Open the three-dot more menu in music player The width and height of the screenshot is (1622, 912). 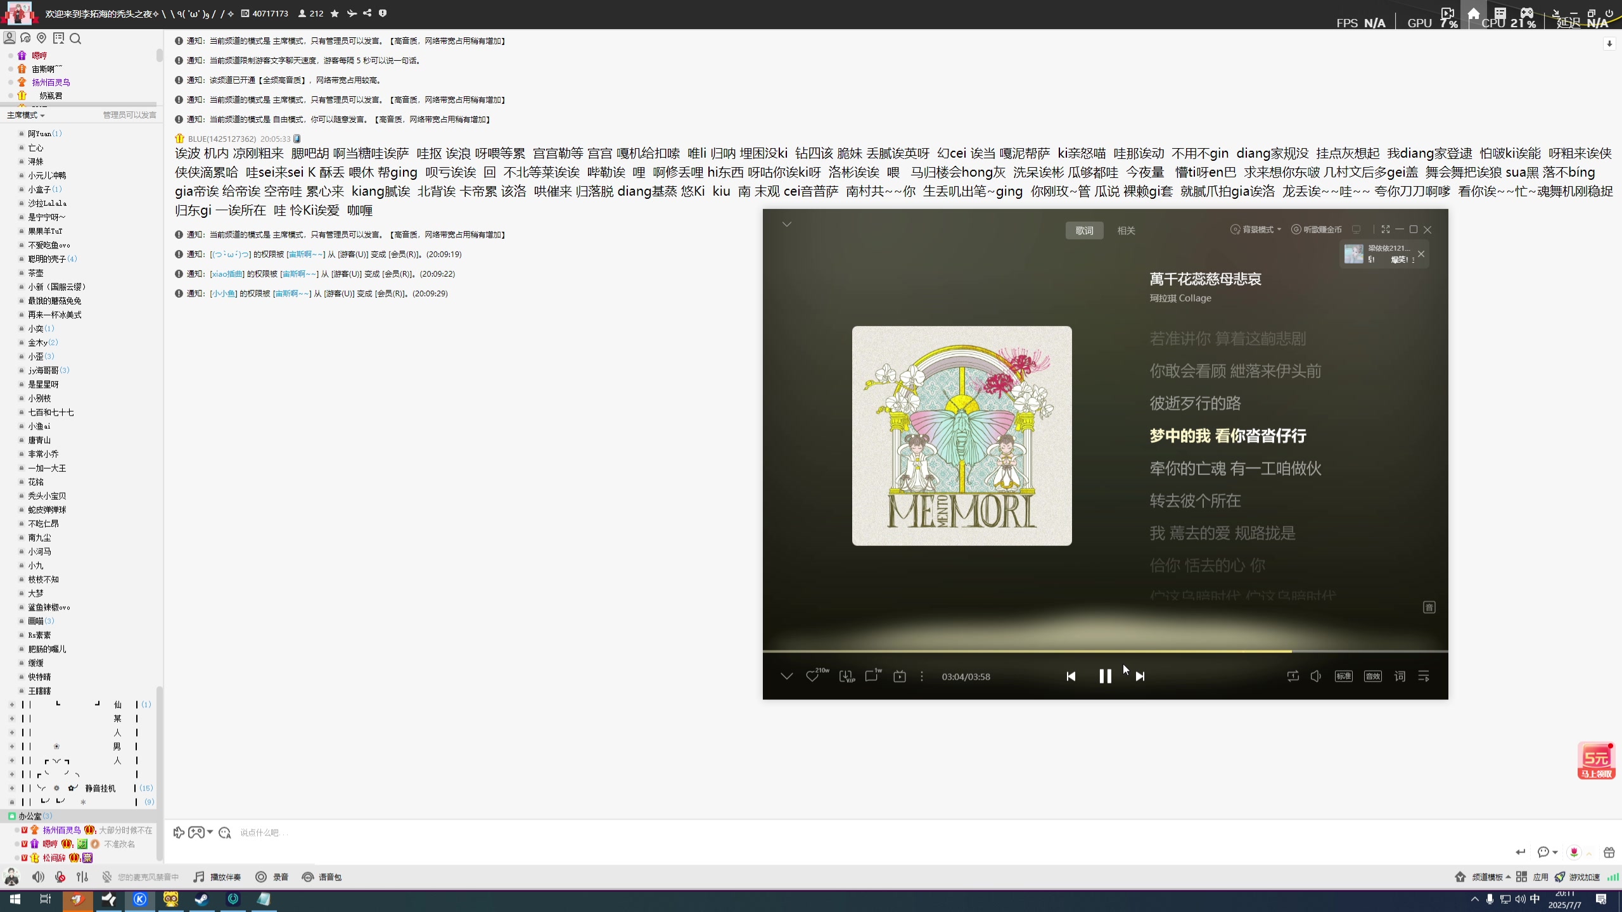[x=922, y=676]
